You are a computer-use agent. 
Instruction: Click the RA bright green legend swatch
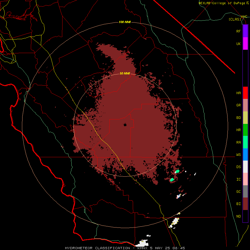click(245, 142)
